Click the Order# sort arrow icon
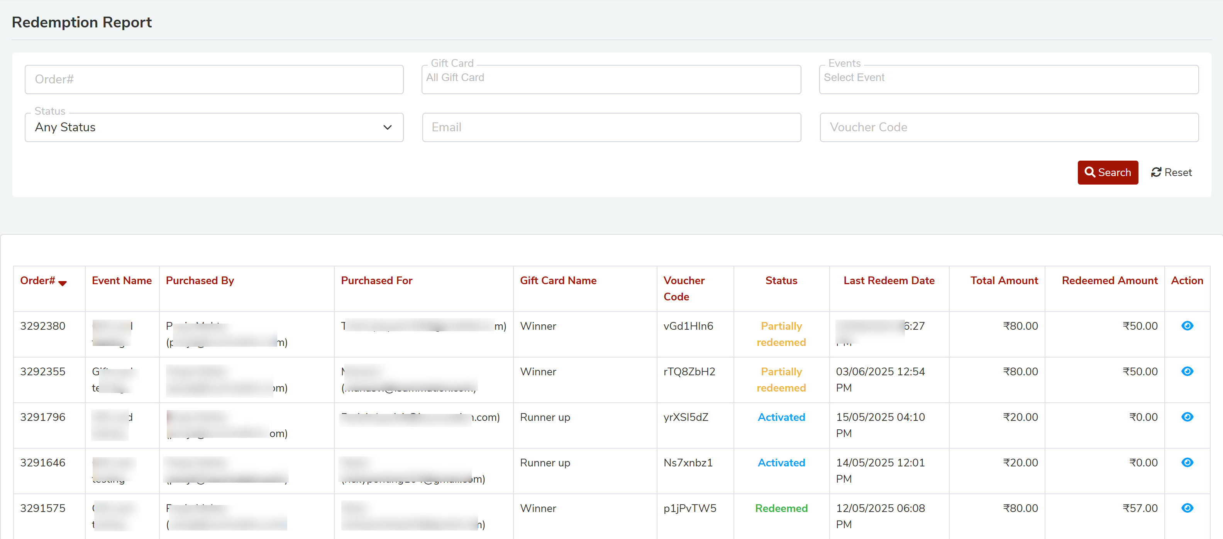 pyautogui.click(x=63, y=283)
